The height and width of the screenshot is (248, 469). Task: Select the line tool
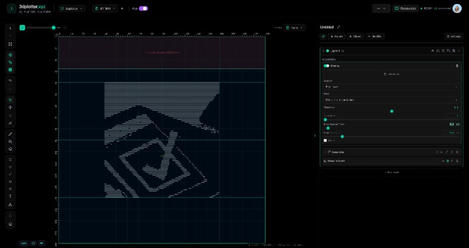point(11,174)
